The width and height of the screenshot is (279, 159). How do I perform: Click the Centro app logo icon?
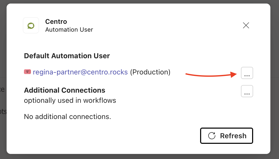point(31,25)
